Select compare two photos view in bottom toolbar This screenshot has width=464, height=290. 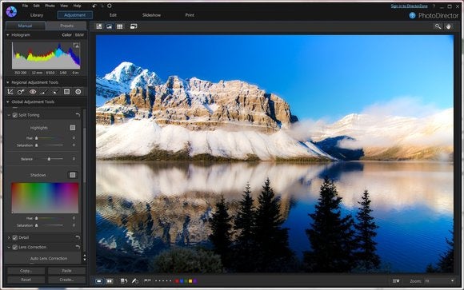[x=109, y=281]
